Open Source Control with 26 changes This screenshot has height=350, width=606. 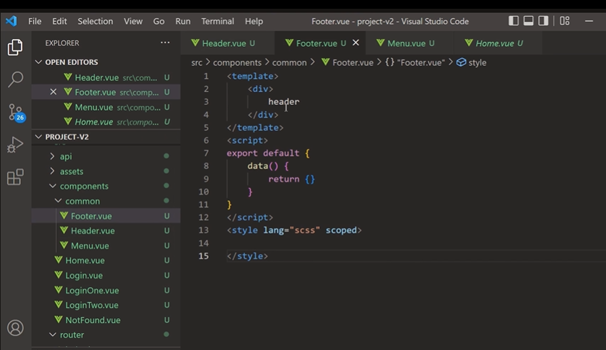pyautogui.click(x=15, y=112)
